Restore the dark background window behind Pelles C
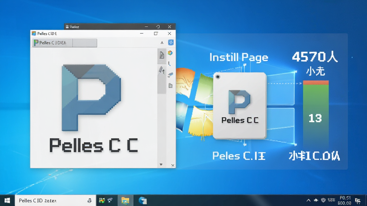Viewport: 367px width, 206px height. (158, 26)
